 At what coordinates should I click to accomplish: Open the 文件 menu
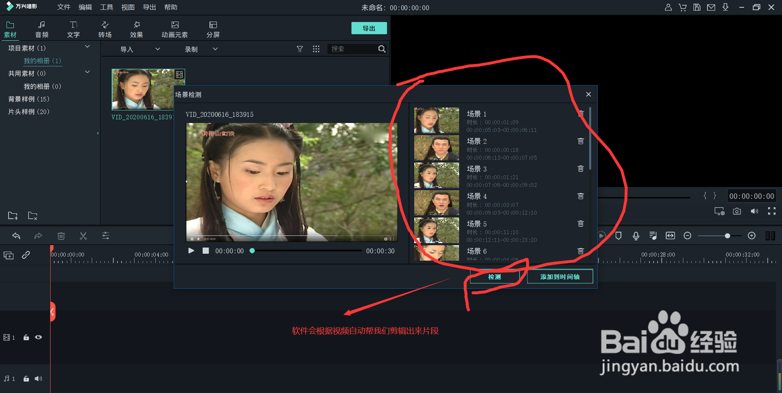point(64,7)
